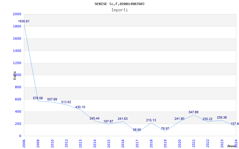Click the 1600 value on Euro axis
The height and width of the screenshot is (149, 239).
pos(17,38)
